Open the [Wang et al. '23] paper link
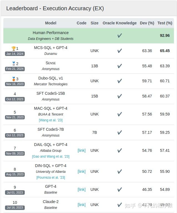Screen dimensions: 177x213 click(51, 120)
